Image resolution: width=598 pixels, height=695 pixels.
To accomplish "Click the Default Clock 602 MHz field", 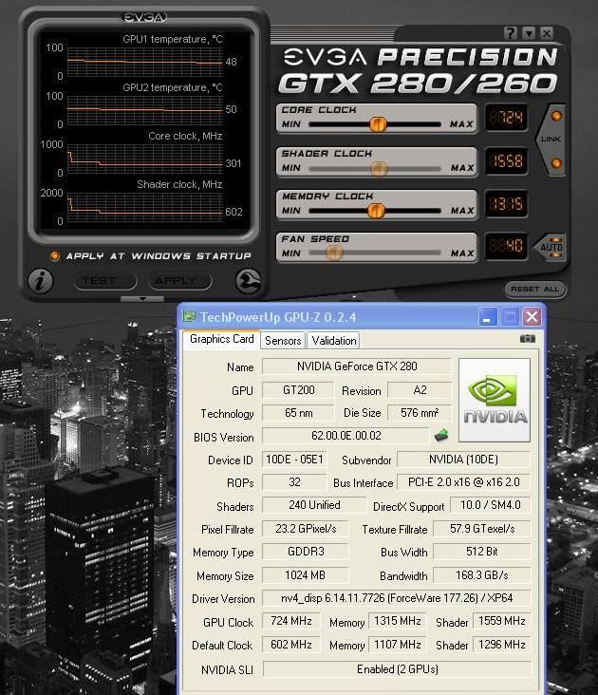I will pyautogui.click(x=291, y=645).
